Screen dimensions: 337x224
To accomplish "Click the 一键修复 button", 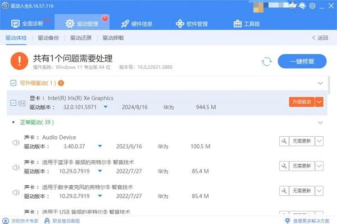I will [302, 61].
